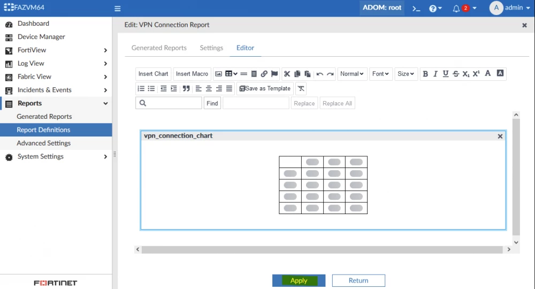Switch to the Generated Reports tab
The width and height of the screenshot is (535, 289).
point(159,48)
